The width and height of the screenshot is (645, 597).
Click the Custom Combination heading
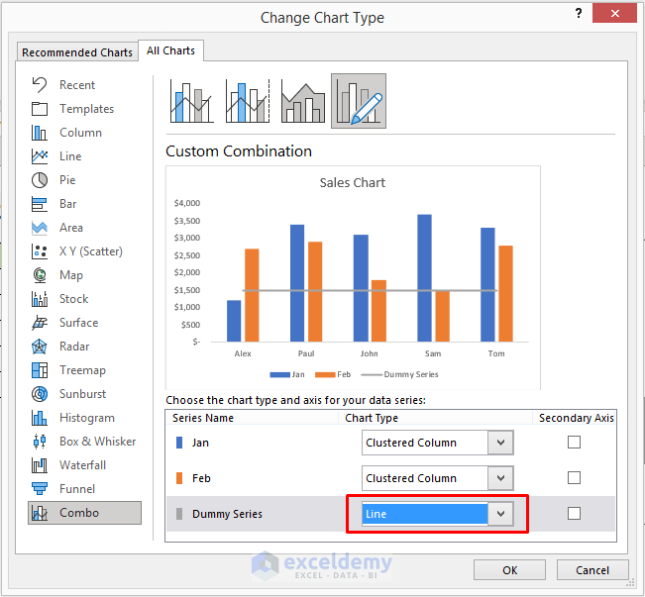pyautogui.click(x=239, y=151)
